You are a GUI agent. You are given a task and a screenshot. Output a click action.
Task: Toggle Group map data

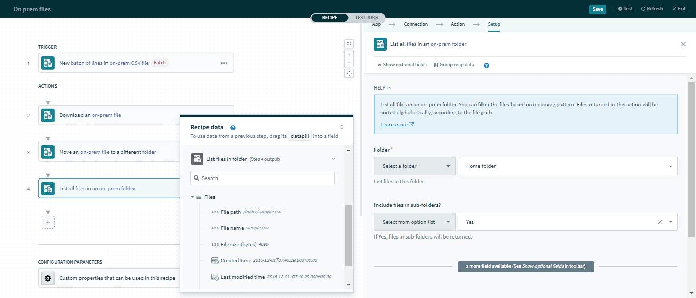454,65
